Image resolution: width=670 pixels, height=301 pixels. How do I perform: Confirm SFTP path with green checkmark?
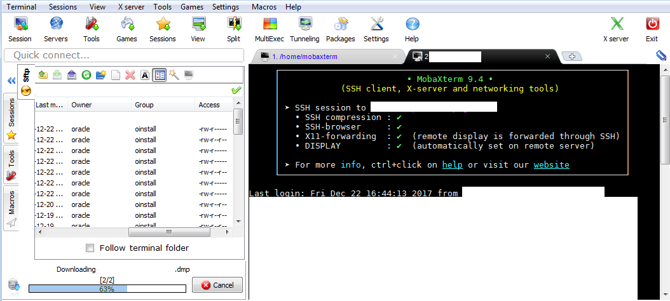point(236,90)
